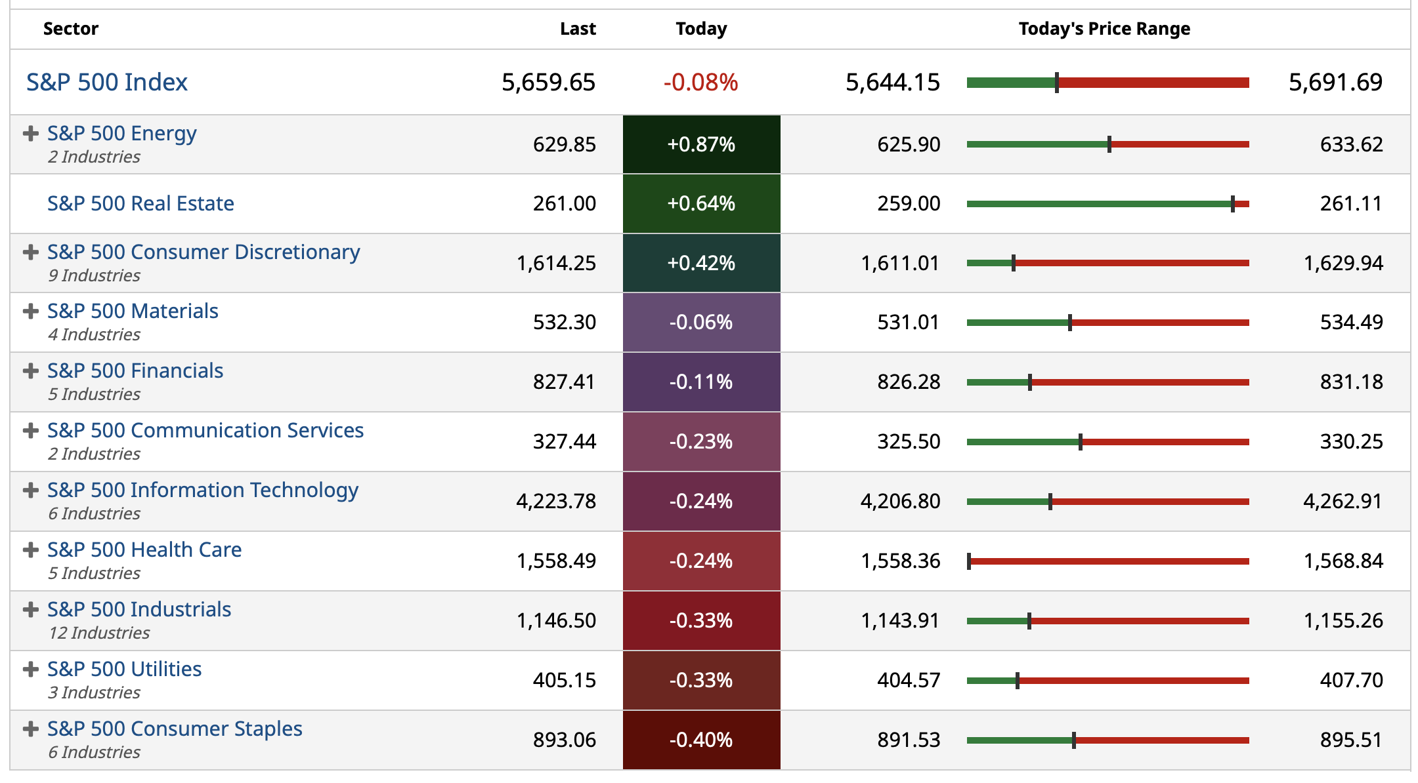The width and height of the screenshot is (1418, 783).
Task: Expand the S&P 500 Health Care row
Action: tap(30, 550)
